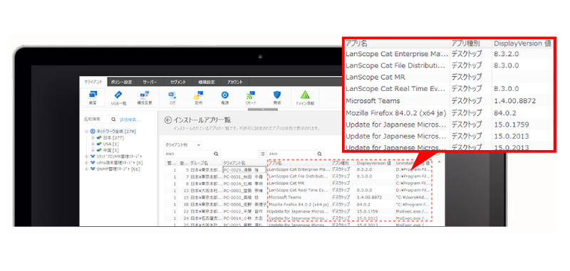Sort by the クライアント名 column header
570x271 pixels.
click(244, 164)
